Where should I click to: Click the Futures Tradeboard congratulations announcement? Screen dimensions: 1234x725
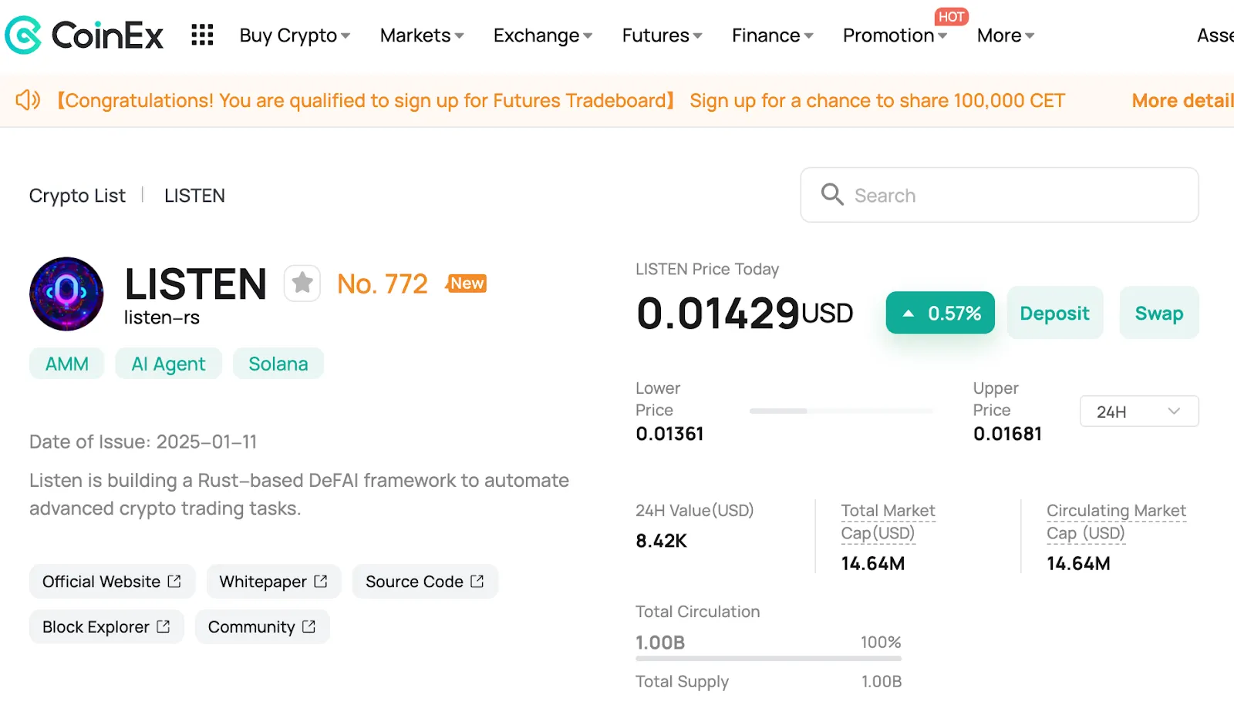click(366, 100)
